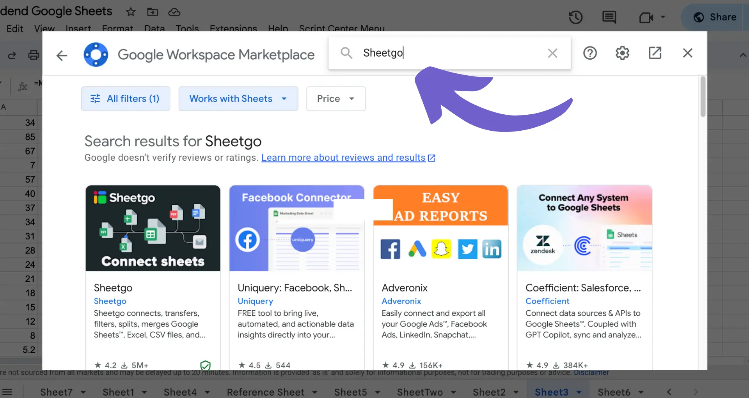Open the Uniquery developer link
The height and width of the screenshot is (398, 749).
point(255,301)
